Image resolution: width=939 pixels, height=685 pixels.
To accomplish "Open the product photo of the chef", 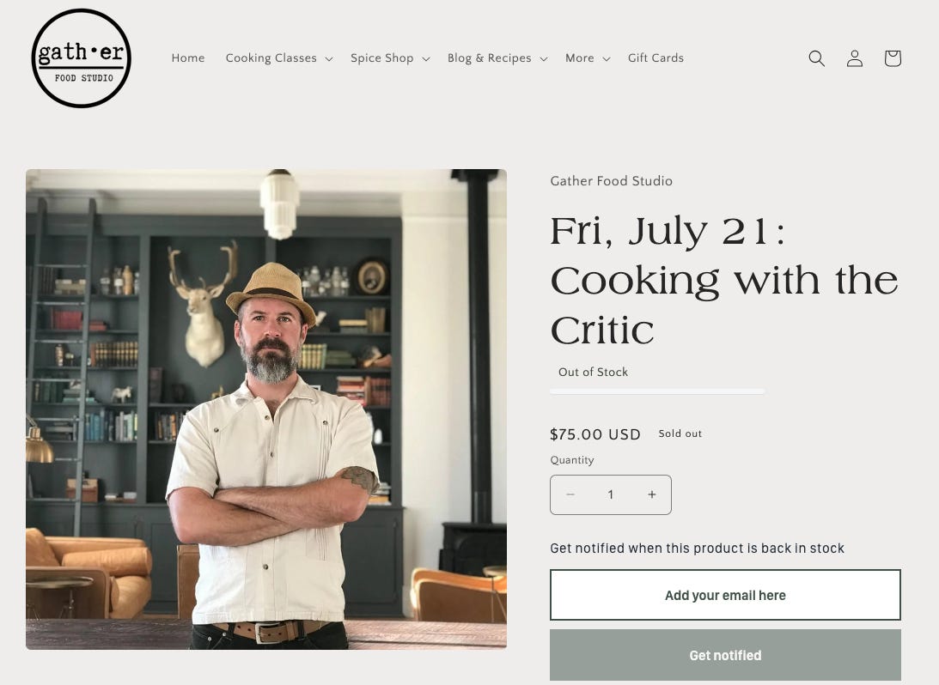I will (x=265, y=409).
